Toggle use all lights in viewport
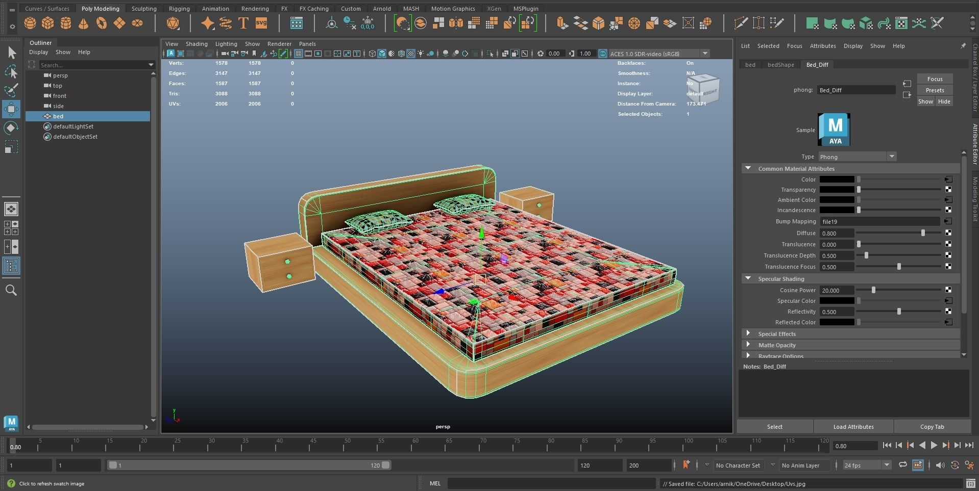Image resolution: width=979 pixels, height=491 pixels. pos(421,54)
